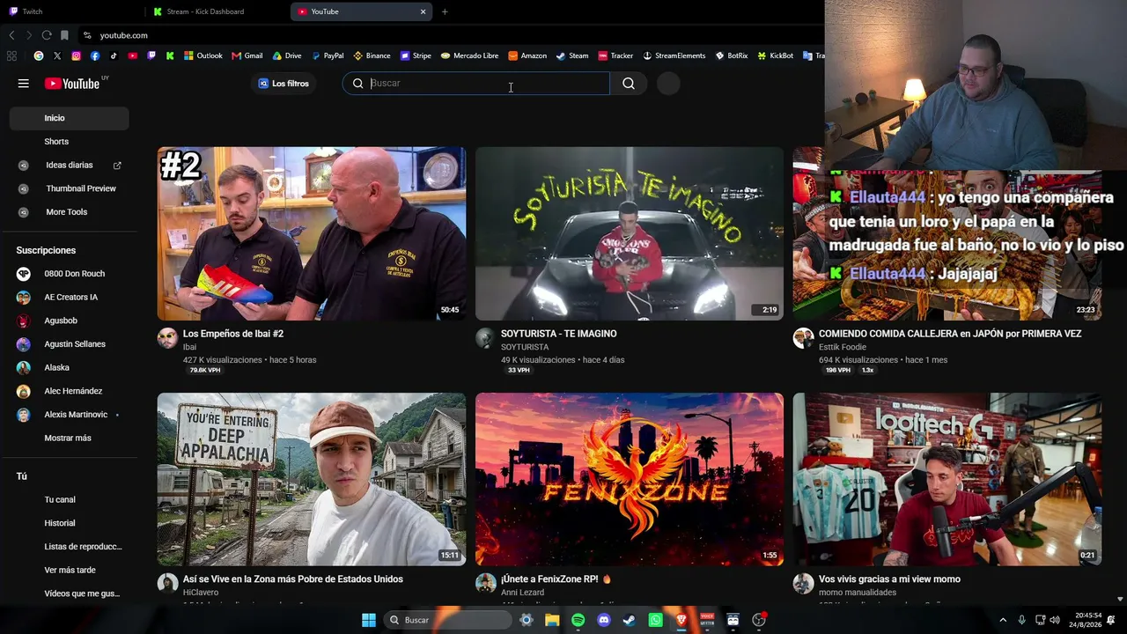1127x634 pixels.
Task: Select Inicio in the YouTube sidebar
Action: (69, 118)
